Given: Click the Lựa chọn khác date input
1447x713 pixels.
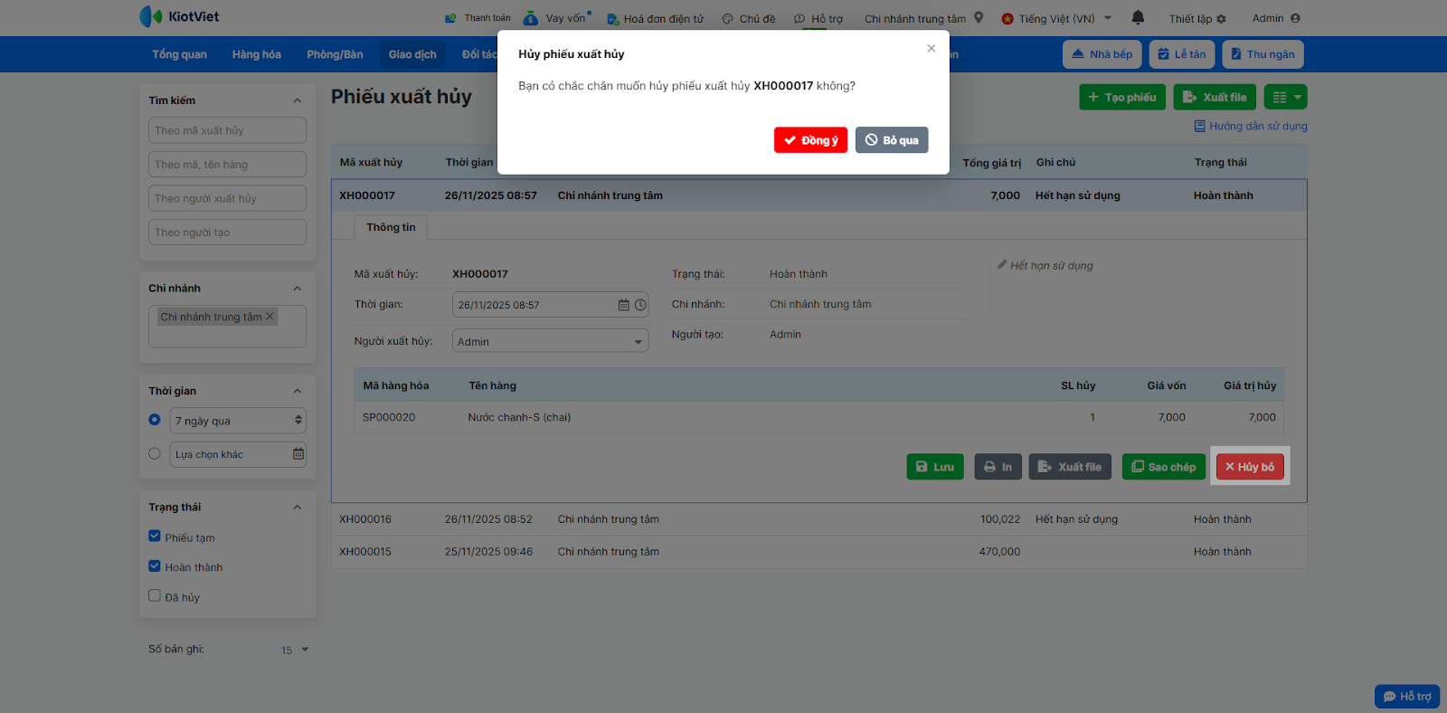Looking at the screenshot, I should coord(238,454).
